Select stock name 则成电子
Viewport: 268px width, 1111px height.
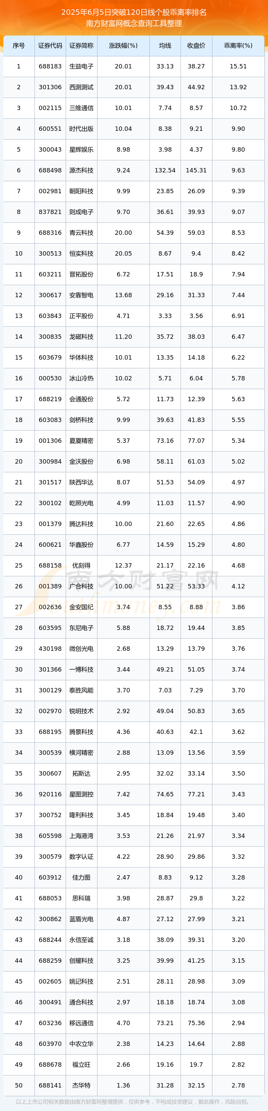(x=81, y=212)
